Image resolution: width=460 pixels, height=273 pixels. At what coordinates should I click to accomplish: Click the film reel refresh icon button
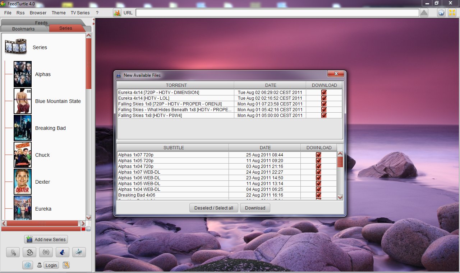pos(29,252)
